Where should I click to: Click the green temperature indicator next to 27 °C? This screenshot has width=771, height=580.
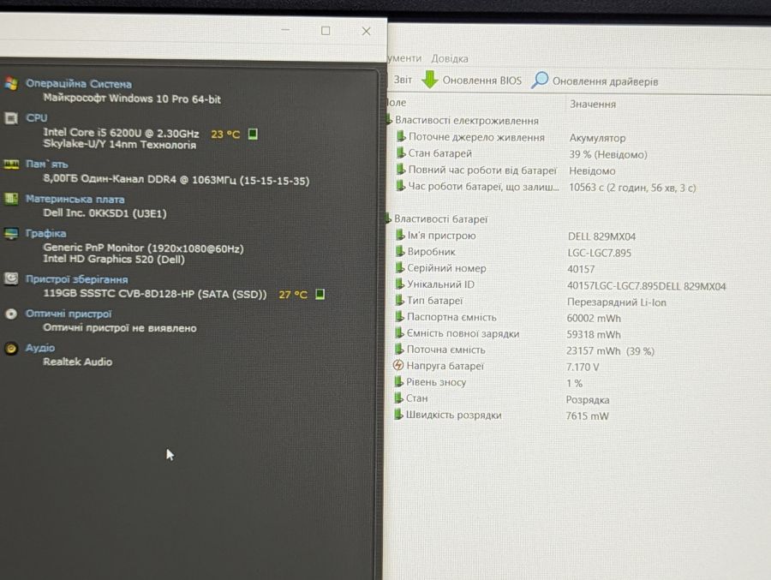point(320,294)
